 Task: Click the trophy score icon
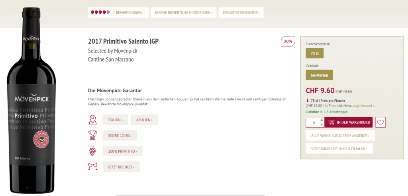(x=92, y=135)
